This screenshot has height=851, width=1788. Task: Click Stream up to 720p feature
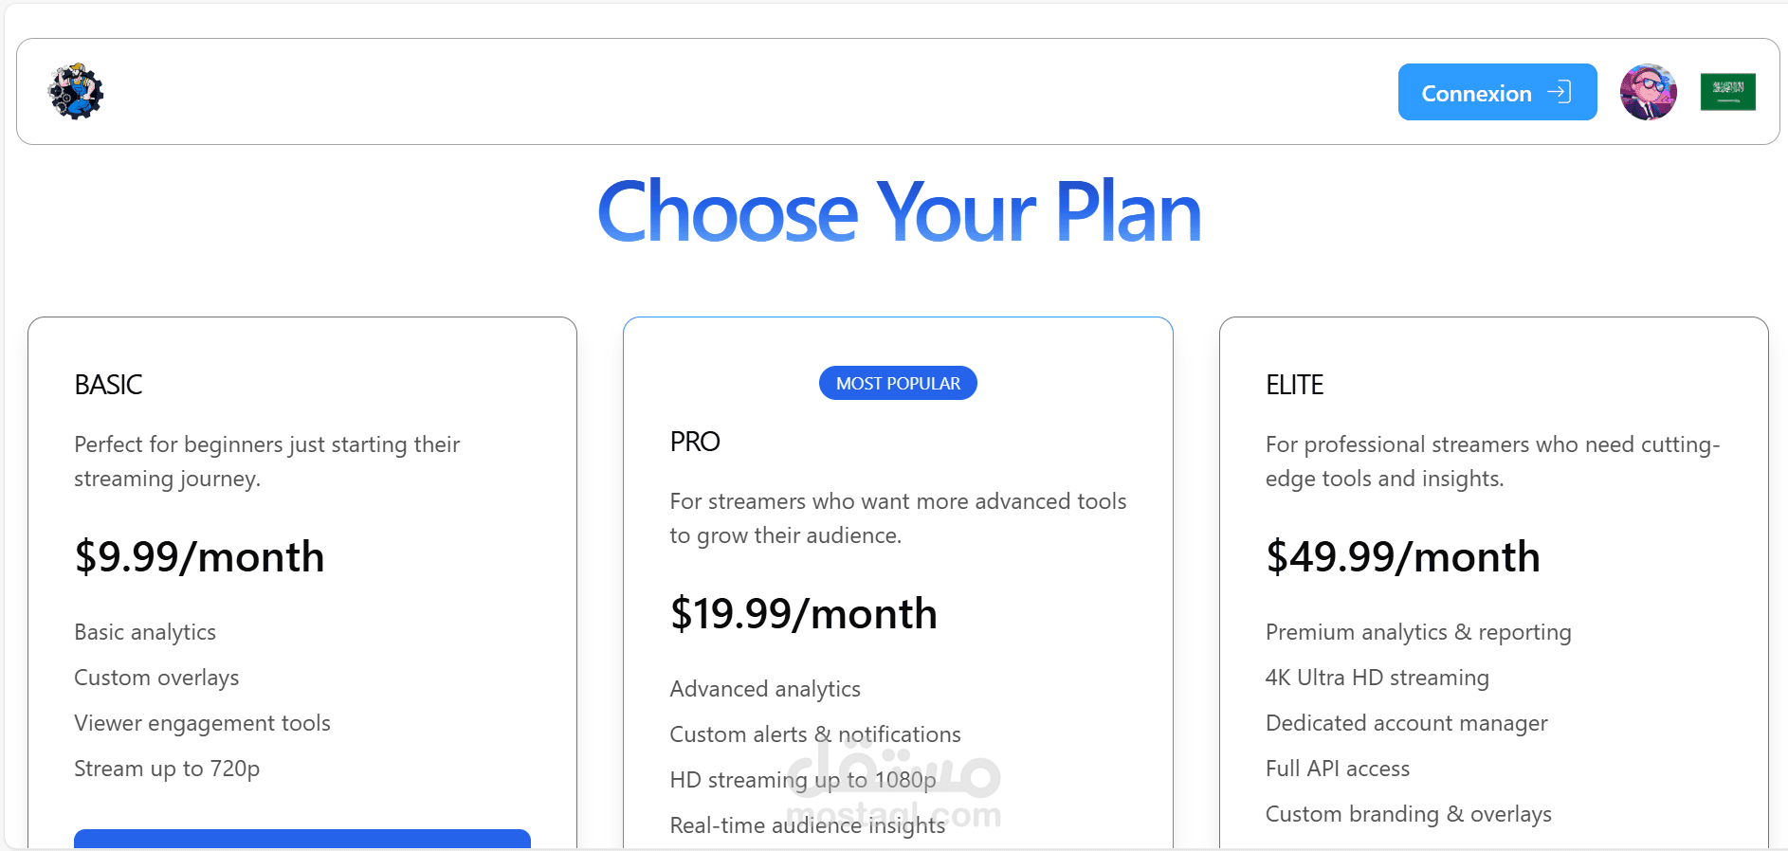tap(167, 769)
